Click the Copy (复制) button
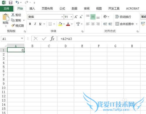 tap(16, 20)
